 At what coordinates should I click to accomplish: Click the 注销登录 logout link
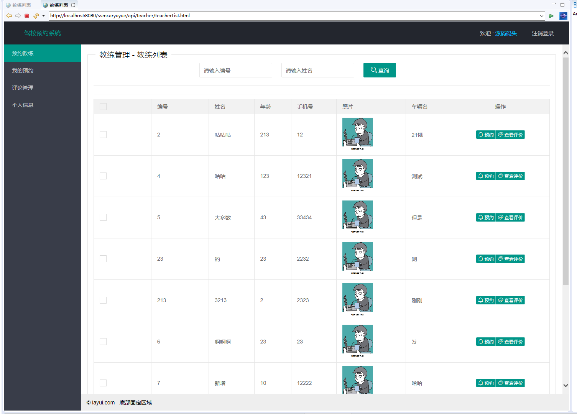pos(542,33)
